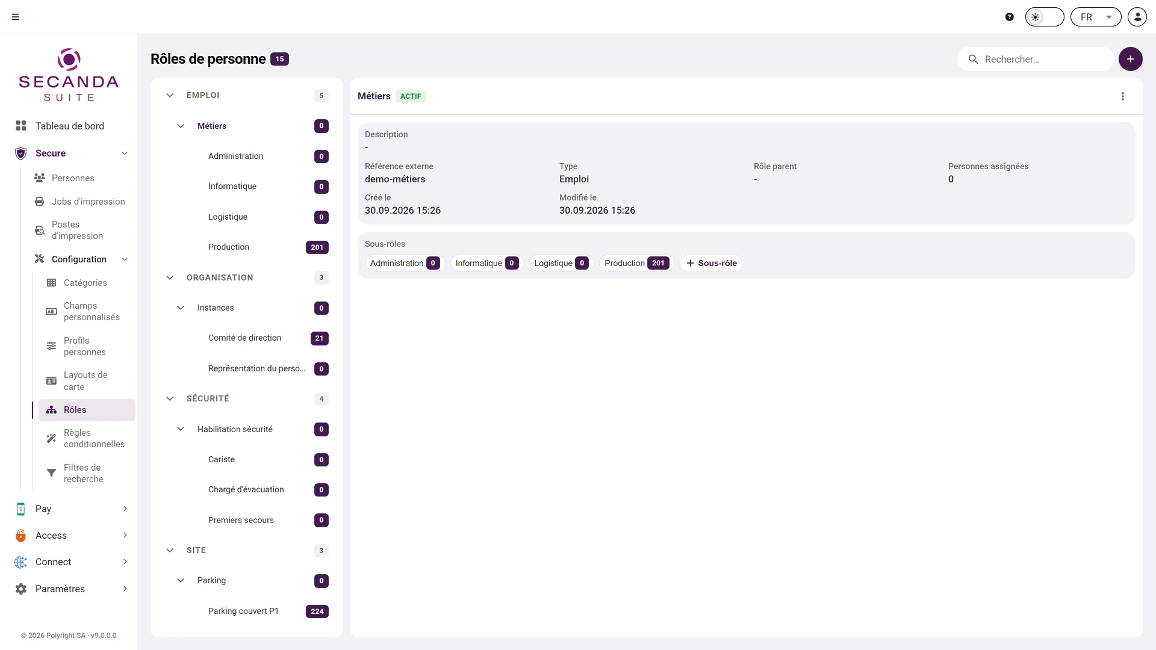Collapse the Instances node chevron
This screenshot has width=1156, height=650.
click(x=181, y=308)
